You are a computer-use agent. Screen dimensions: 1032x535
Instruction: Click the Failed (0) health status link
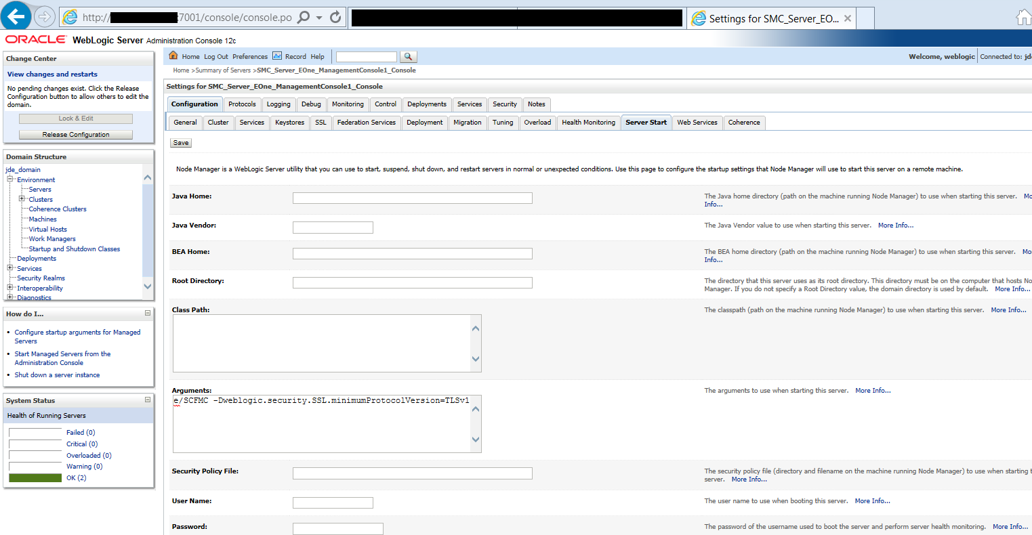pos(81,433)
